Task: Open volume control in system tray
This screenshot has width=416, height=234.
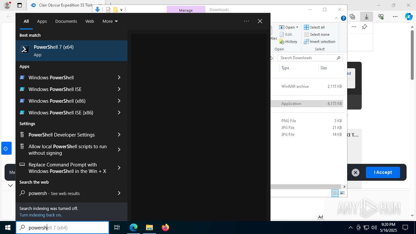Action: pos(374,227)
